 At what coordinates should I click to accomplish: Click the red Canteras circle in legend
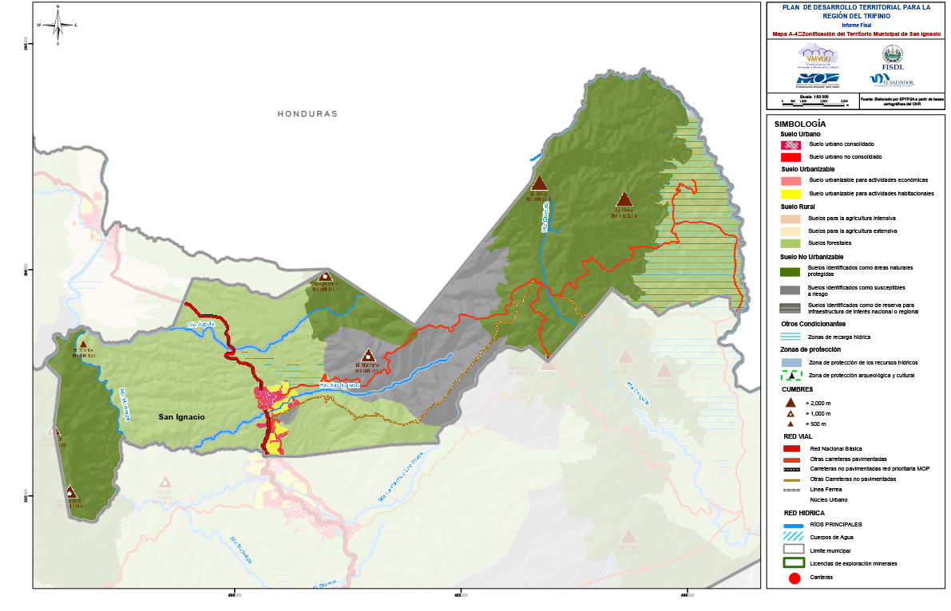[x=794, y=577]
